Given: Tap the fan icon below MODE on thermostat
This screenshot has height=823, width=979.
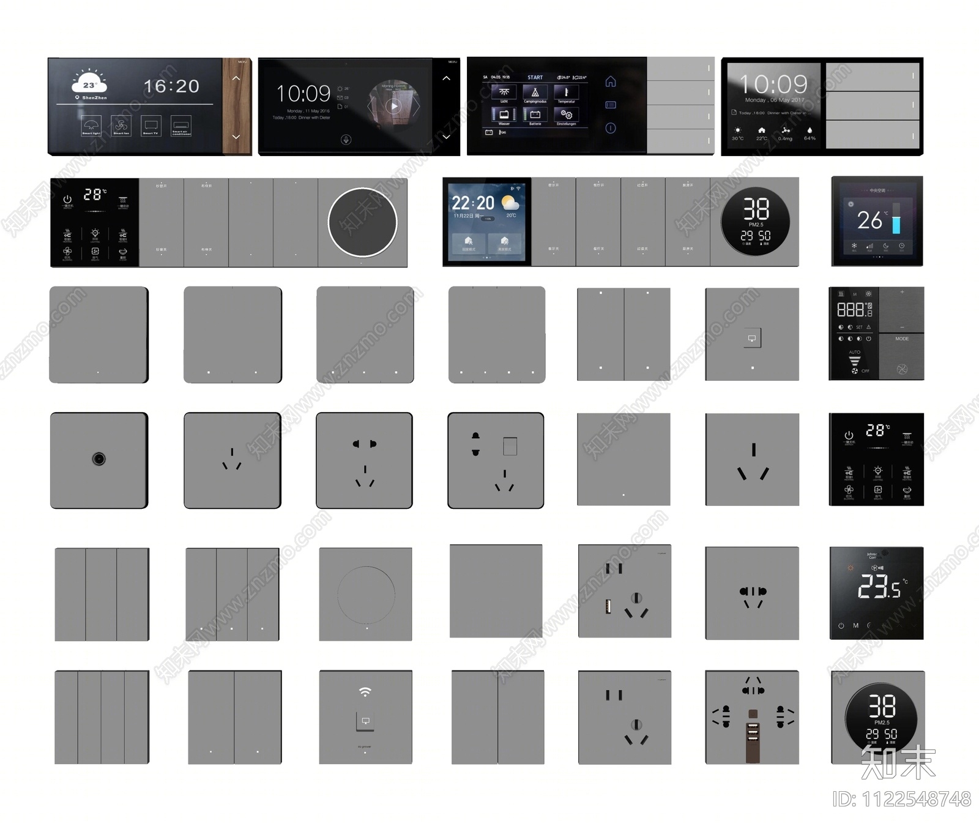Looking at the screenshot, I should (901, 369).
